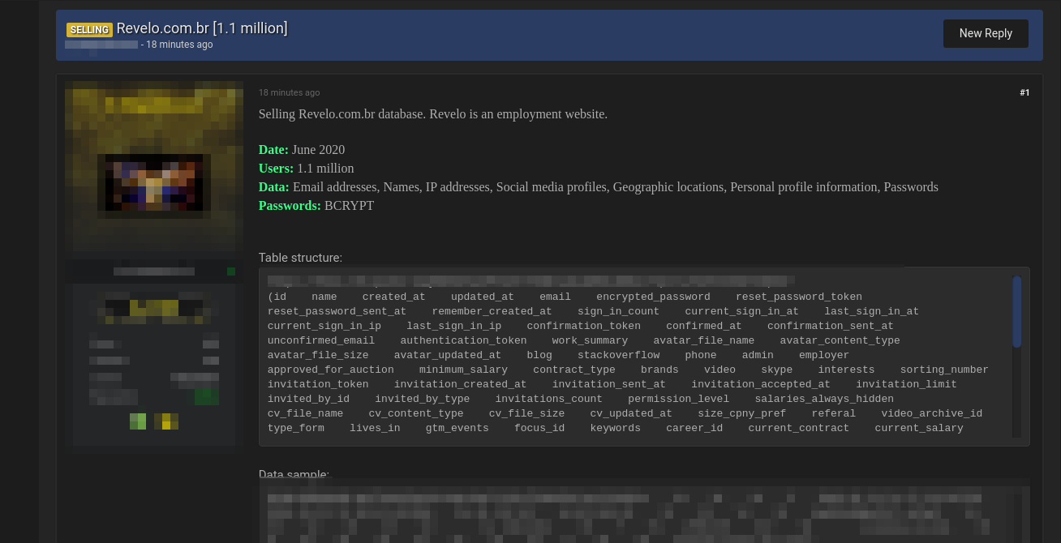Select the "stackoverflow" field in code
The height and width of the screenshot is (543, 1061).
tap(619, 355)
